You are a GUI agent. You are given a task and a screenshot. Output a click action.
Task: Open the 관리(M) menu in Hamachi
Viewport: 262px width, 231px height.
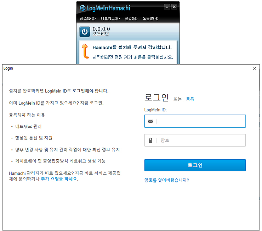pos(131,18)
